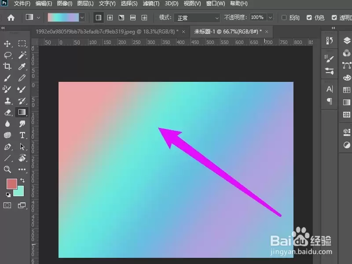Open the History panel icon
This screenshot has height=264, width=352.
point(329,40)
